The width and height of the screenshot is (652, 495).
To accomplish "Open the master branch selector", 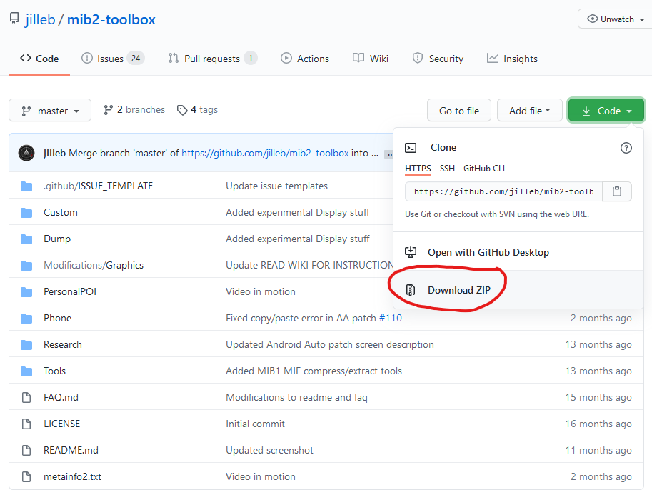I will click(x=49, y=110).
